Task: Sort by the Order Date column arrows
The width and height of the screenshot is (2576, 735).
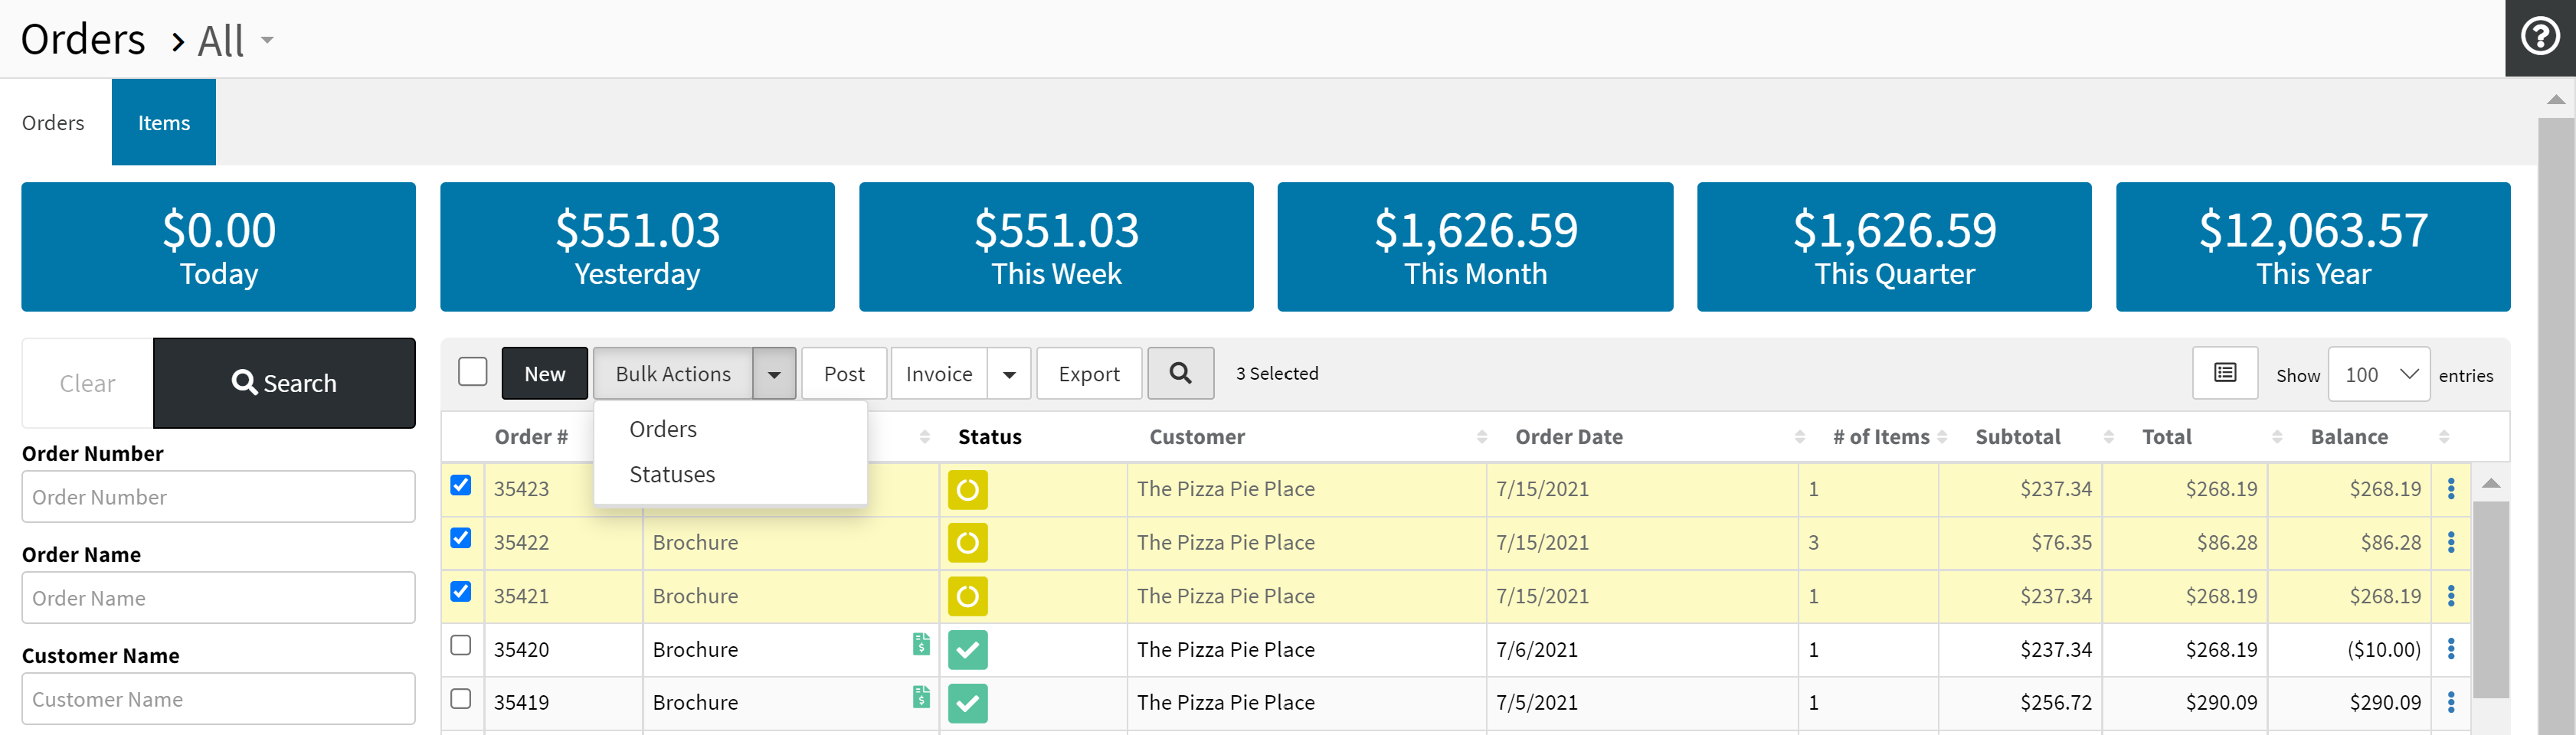Action: [1799, 437]
